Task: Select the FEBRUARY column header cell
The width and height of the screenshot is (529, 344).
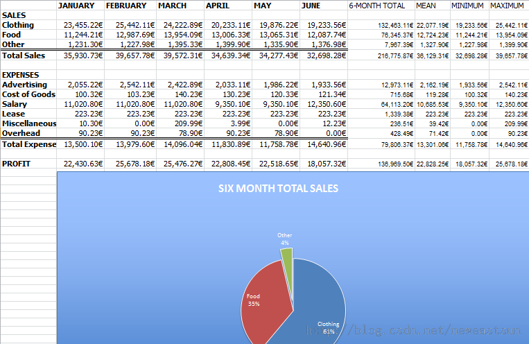Action: [x=130, y=6]
